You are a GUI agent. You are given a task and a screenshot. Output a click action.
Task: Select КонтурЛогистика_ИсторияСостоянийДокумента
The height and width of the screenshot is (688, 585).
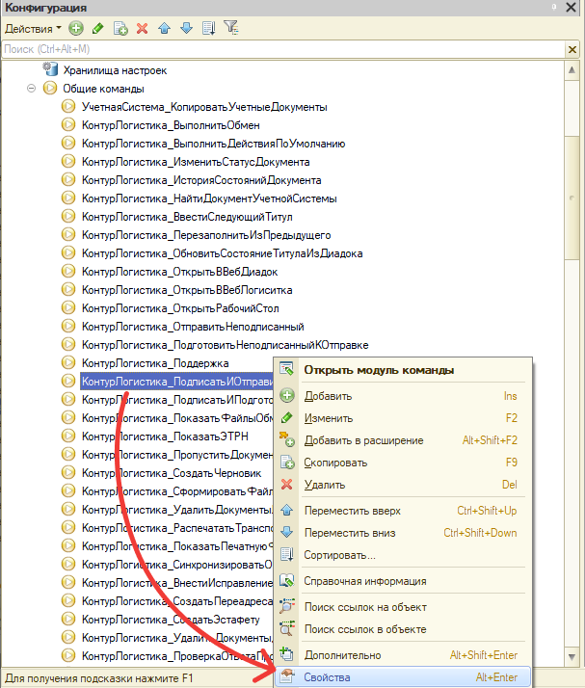(201, 180)
